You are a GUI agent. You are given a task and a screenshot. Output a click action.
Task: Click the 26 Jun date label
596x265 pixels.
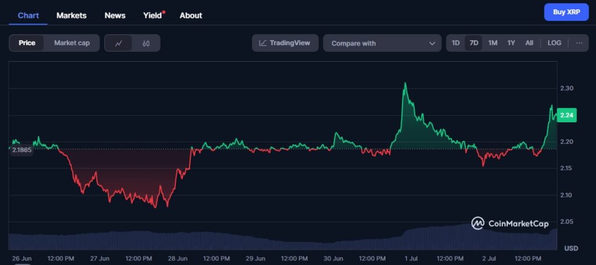click(x=22, y=259)
